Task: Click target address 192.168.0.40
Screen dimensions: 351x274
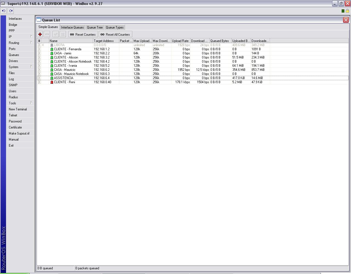Action: tap(103, 82)
